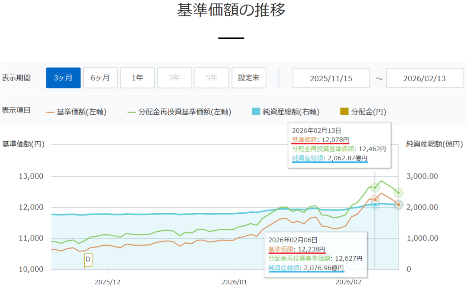Switch period to 6ヶ月
466x287 pixels.
click(100, 78)
